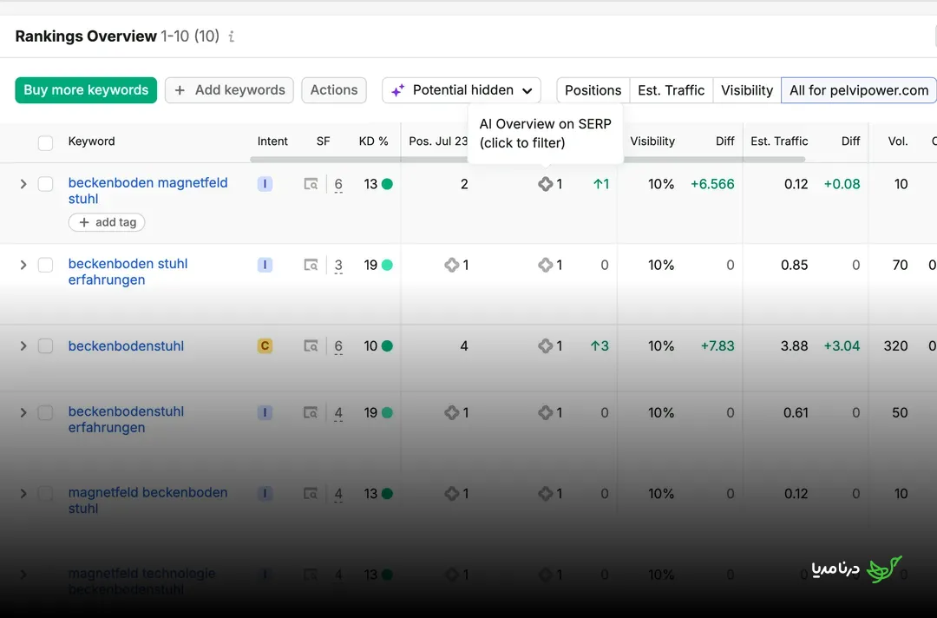Switch to the Est. Traffic tab
Screen dimensions: 937x618
[671, 90]
